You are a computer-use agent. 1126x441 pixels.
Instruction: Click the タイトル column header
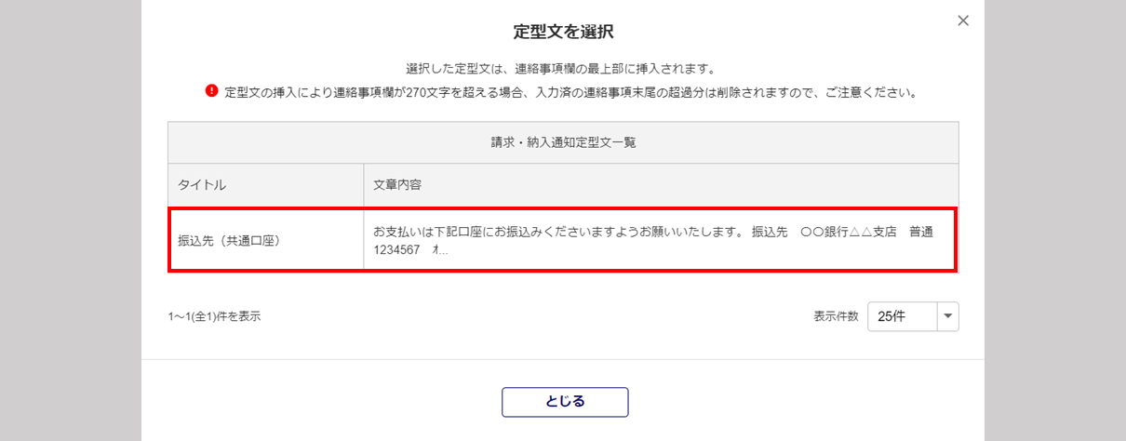(x=202, y=185)
